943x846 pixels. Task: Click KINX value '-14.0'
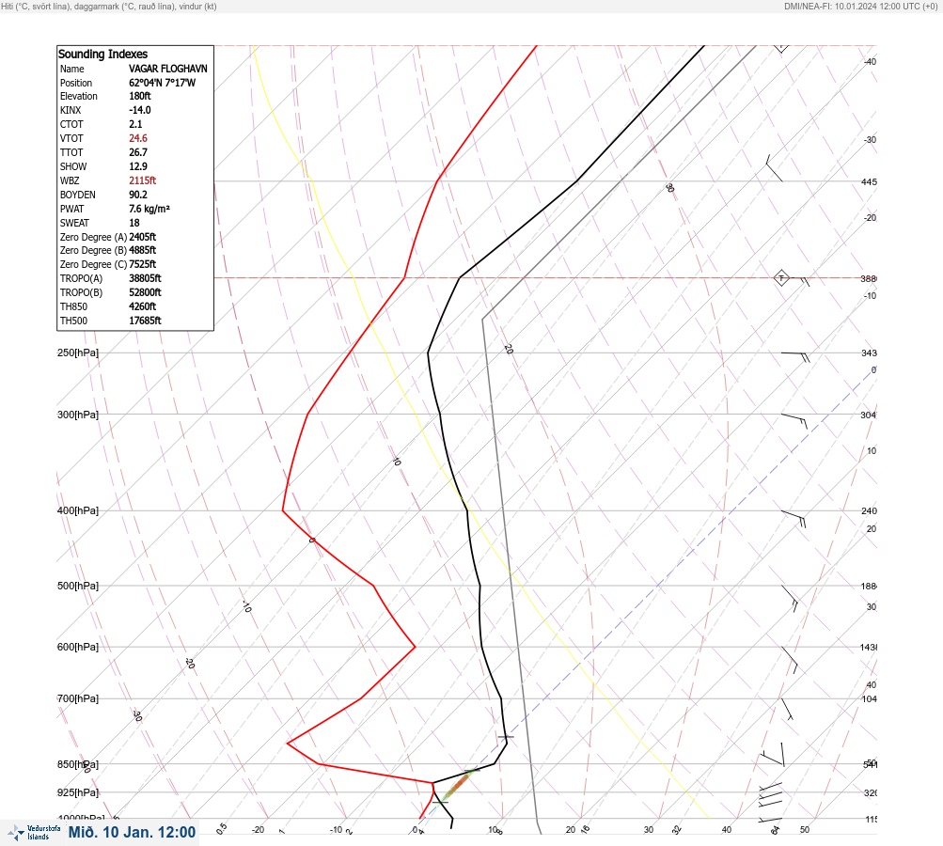pyautogui.click(x=139, y=110)
